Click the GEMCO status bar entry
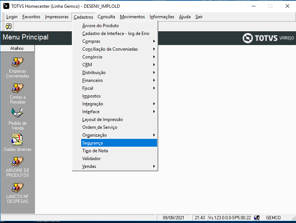Image resolution: width=296 pixels, height=223 pixels. pyautogui.click(x=273, y=218)
